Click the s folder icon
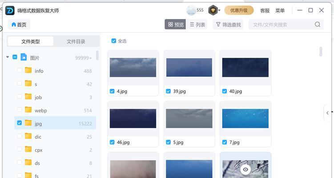Image resolution: width=334 pixels, height=178 pixels. [x=28, y=83]
